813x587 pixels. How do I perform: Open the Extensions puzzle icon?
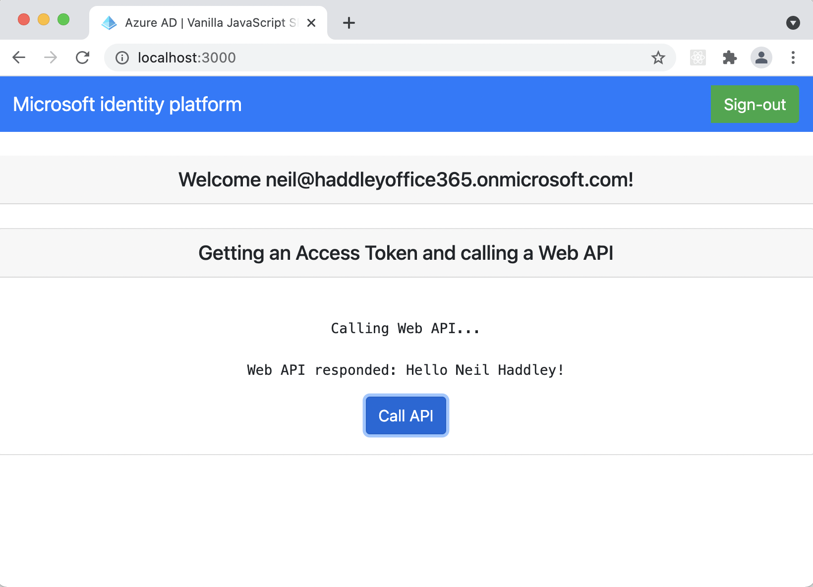(729, 58)
